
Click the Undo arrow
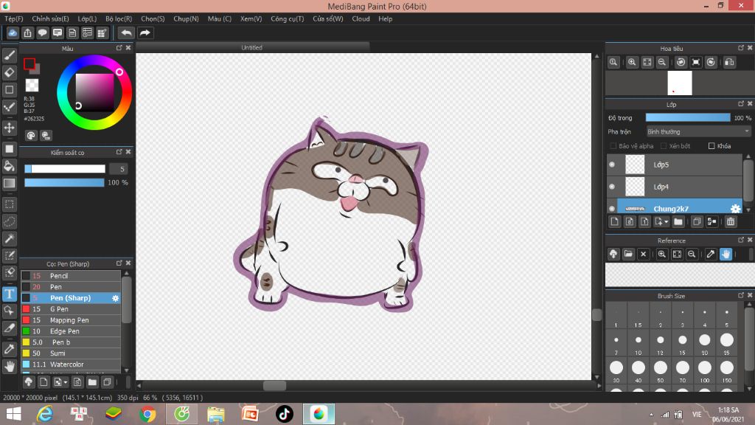click(126, 32)
